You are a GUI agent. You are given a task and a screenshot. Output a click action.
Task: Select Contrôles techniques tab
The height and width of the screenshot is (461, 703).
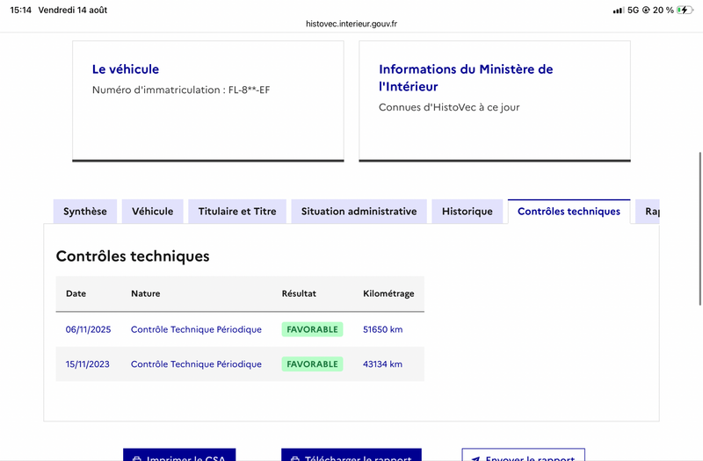click(x=569, y=212)
